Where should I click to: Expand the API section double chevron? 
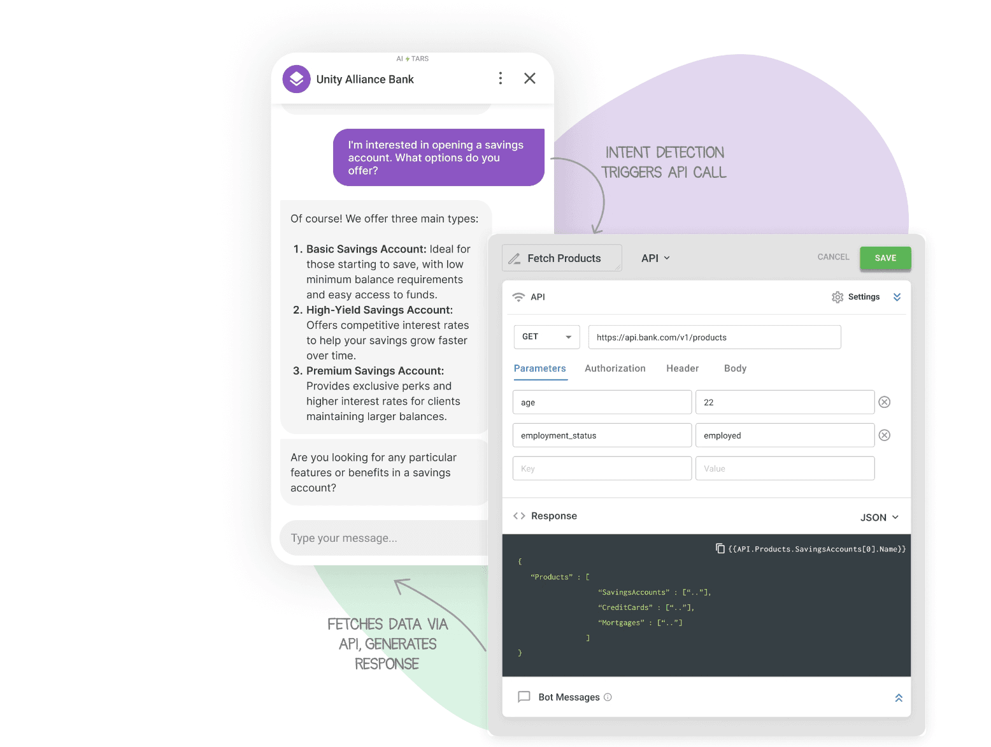tap(897, 297)
